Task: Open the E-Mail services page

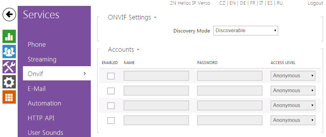Action: pos(37,89)
